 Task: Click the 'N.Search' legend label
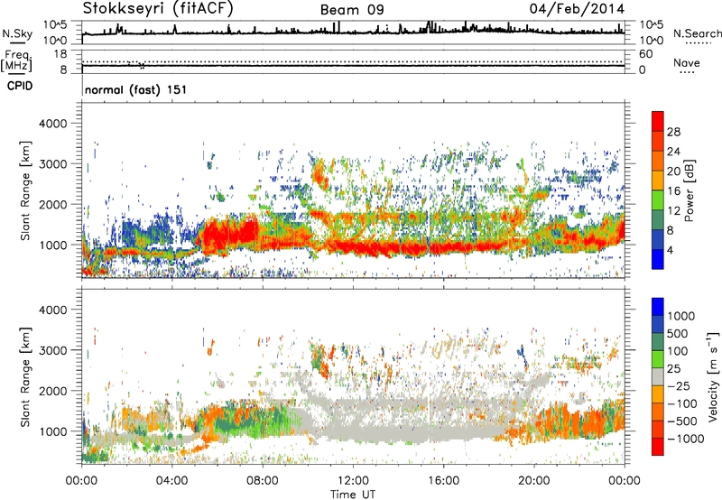pos(698,33)
